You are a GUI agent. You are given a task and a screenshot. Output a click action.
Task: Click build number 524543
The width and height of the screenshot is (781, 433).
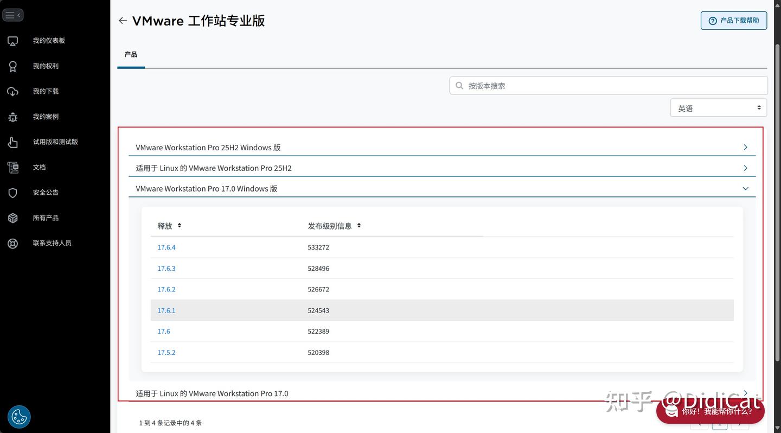click(x=318, y=310)
